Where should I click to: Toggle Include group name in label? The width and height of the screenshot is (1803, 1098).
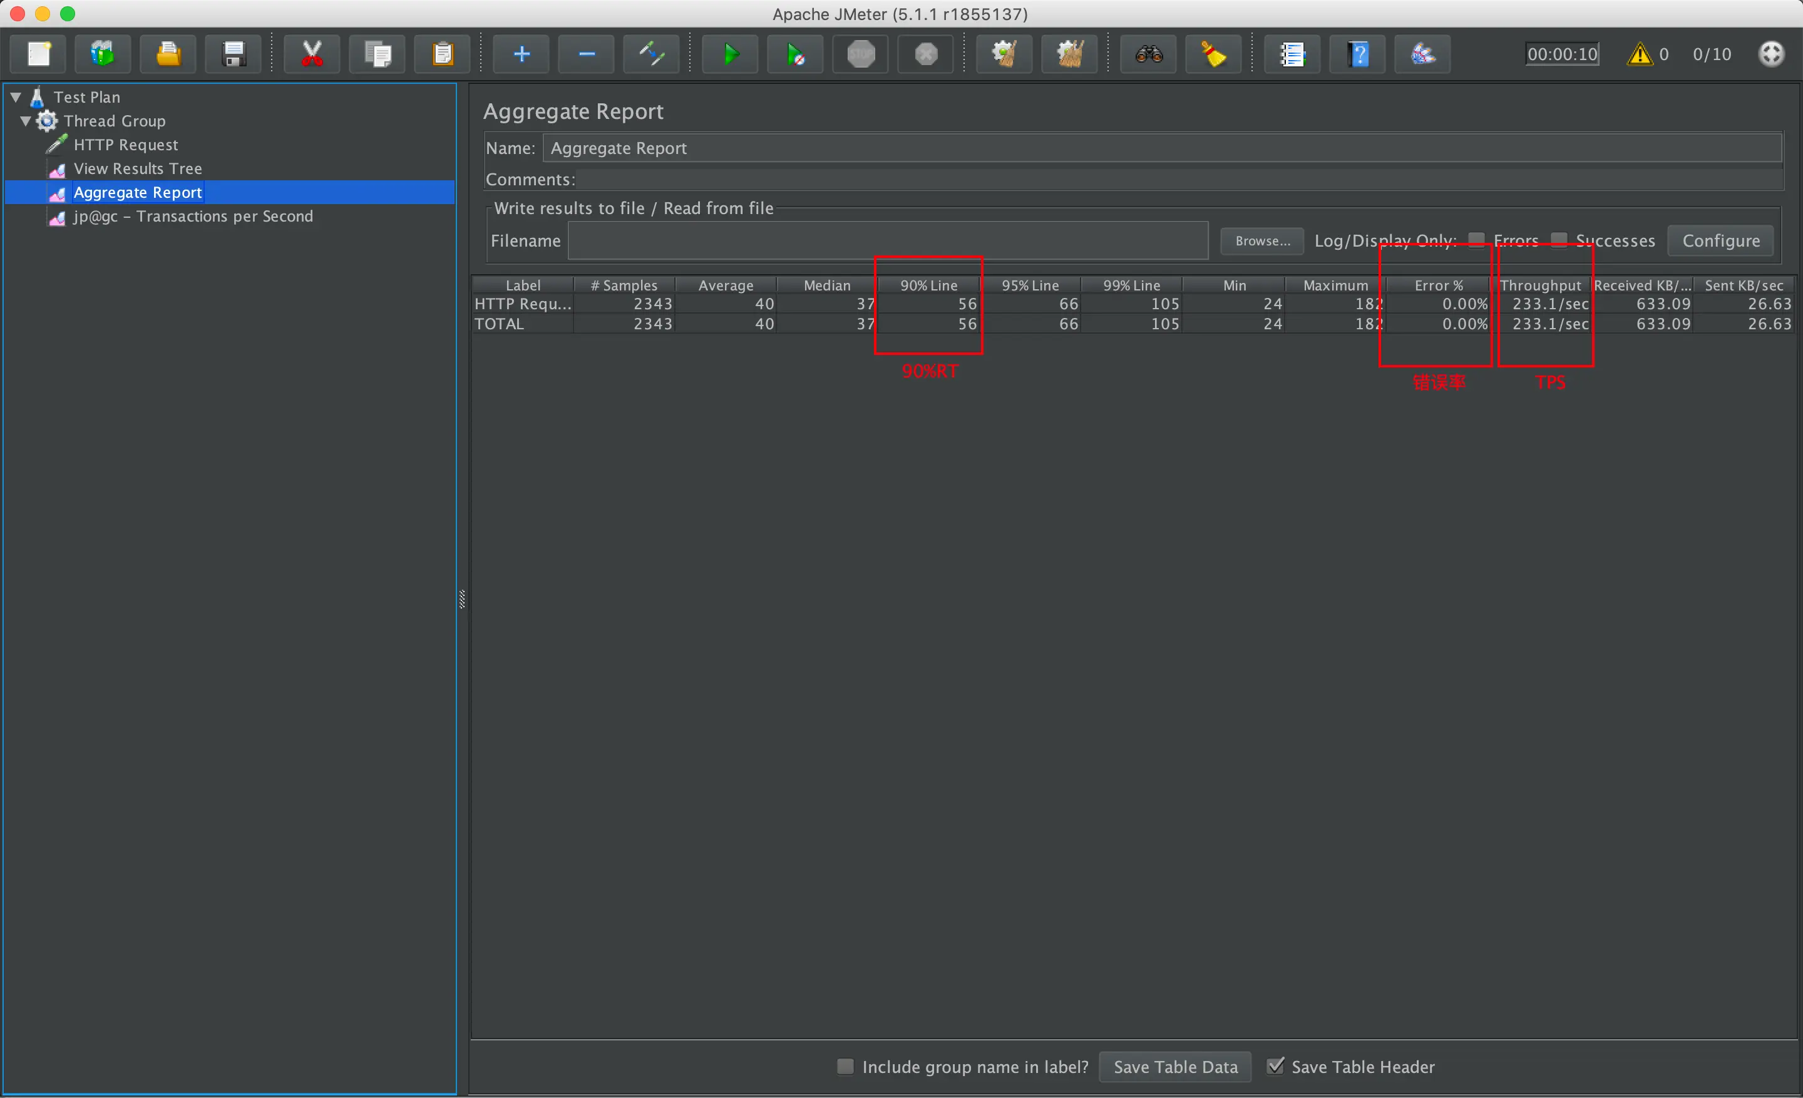(x=845, y=1067)
